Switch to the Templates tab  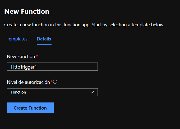[17, 39]
